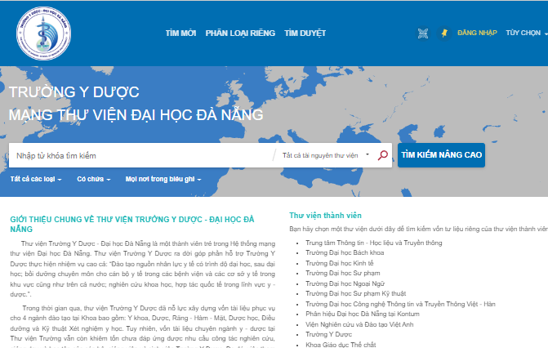Viewport: 548px width, 348px height.
Task: Open Trường Đại học Bách khoa link
Action: (345, 252)
